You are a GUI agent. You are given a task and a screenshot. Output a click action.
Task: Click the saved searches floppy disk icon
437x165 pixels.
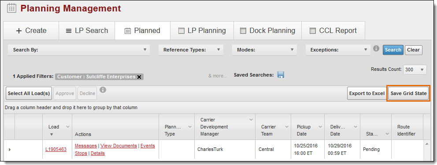tap(281, 74)
